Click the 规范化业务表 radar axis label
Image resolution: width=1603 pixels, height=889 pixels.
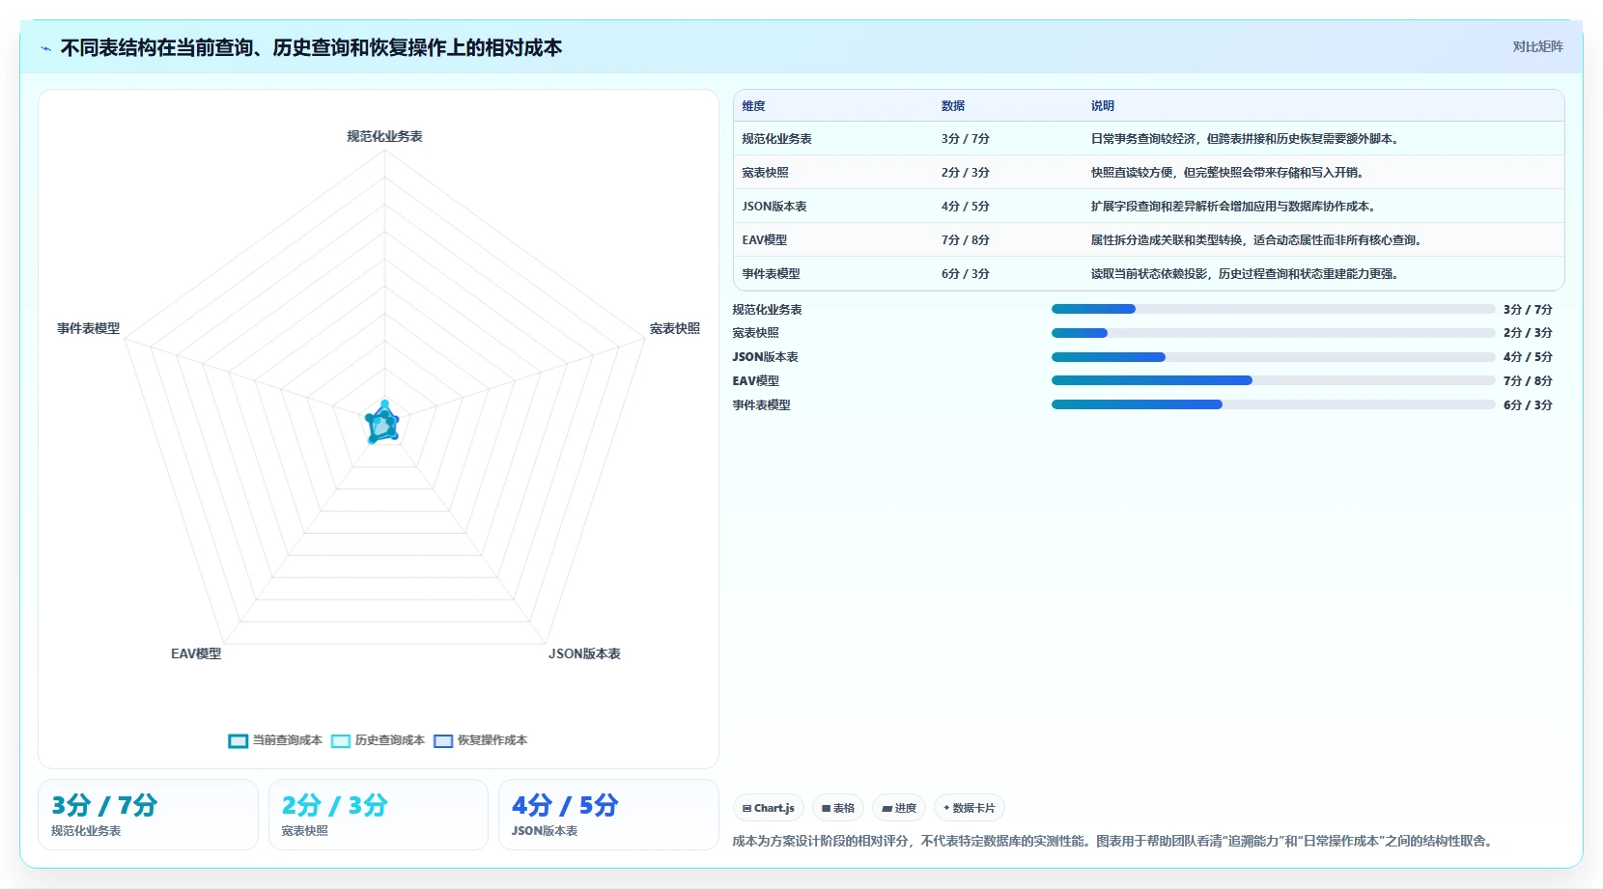tap(384, 136)
